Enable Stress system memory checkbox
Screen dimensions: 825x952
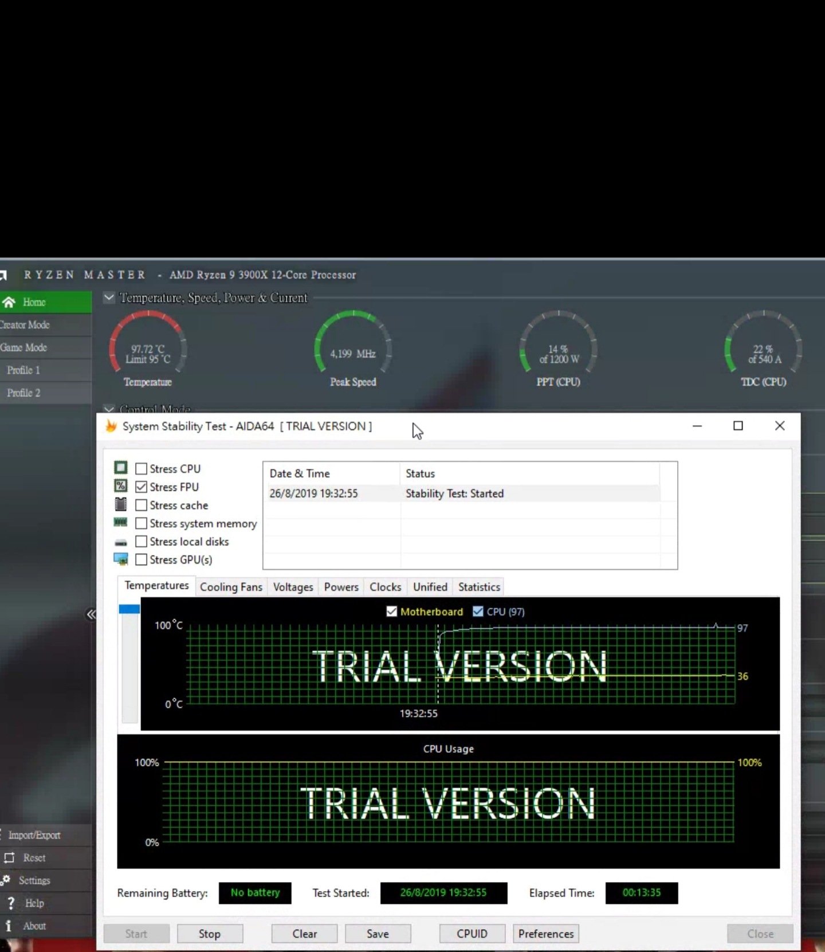coord(141,523)
